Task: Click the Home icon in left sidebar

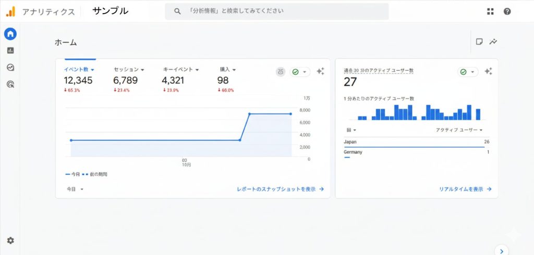Action: pos(10,34)
